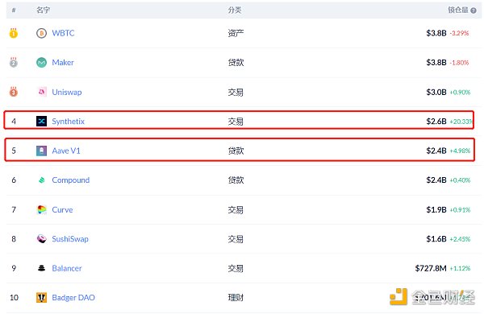Click the Compound green logo icon
The height and width of the screenshot is (314, 484).
tap(41, 180)
